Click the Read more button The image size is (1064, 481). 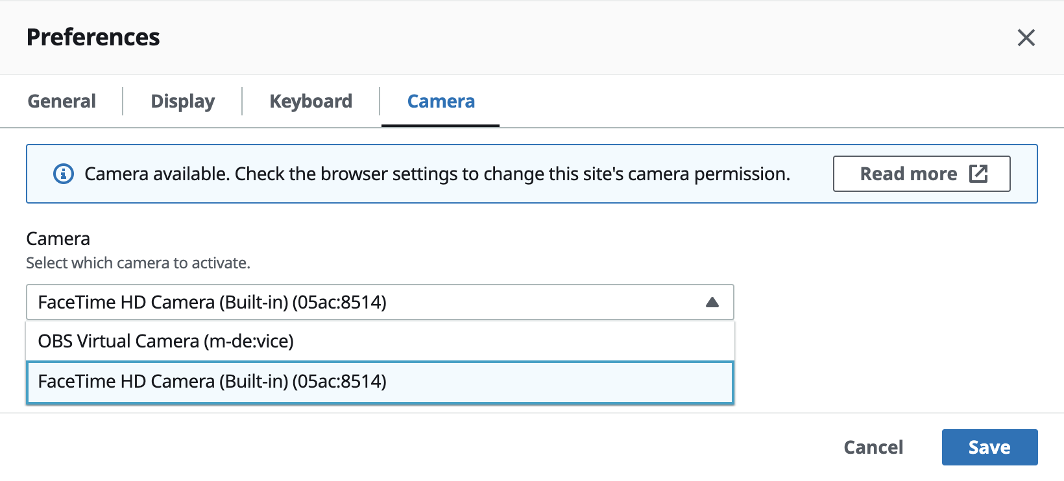922,173
